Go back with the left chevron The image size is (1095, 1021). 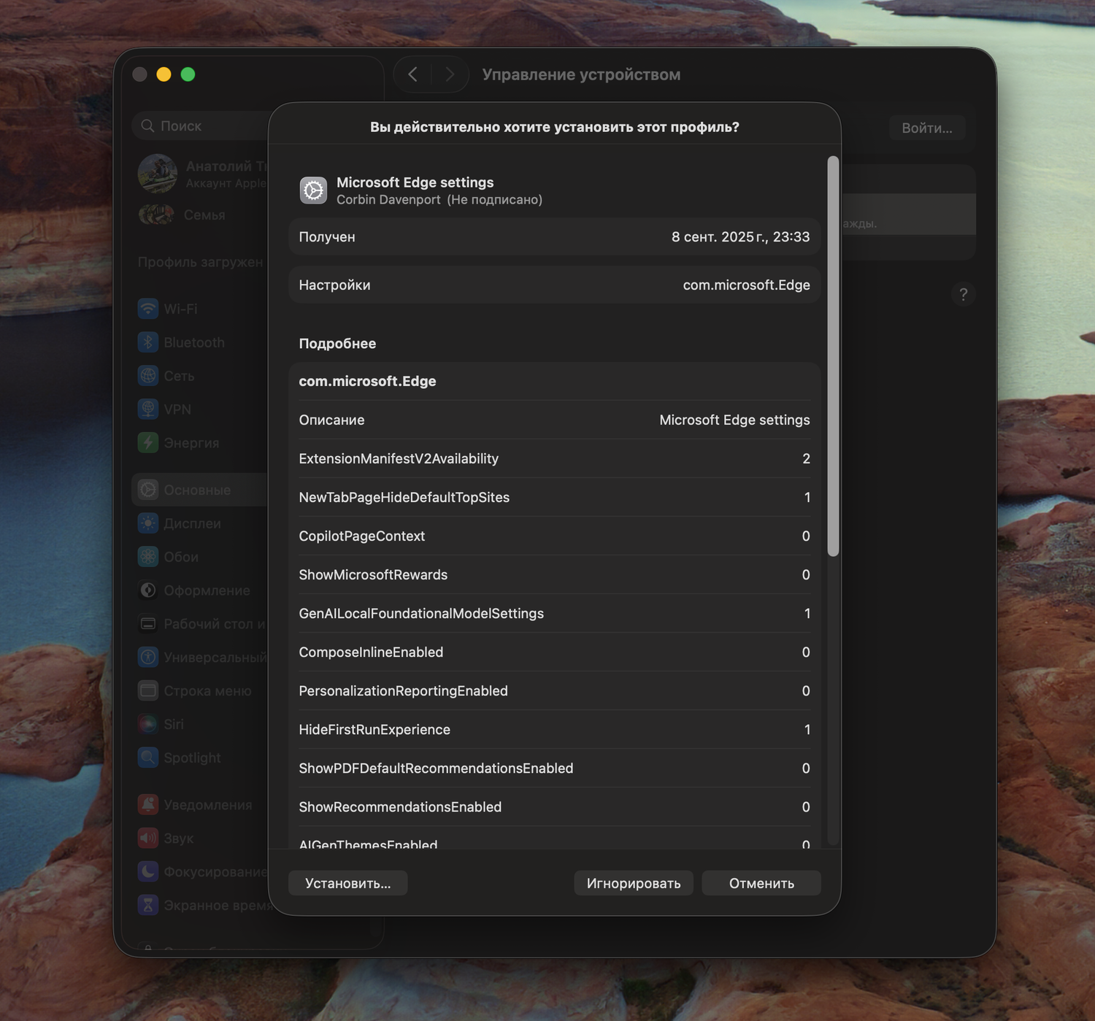click(412, 74)
